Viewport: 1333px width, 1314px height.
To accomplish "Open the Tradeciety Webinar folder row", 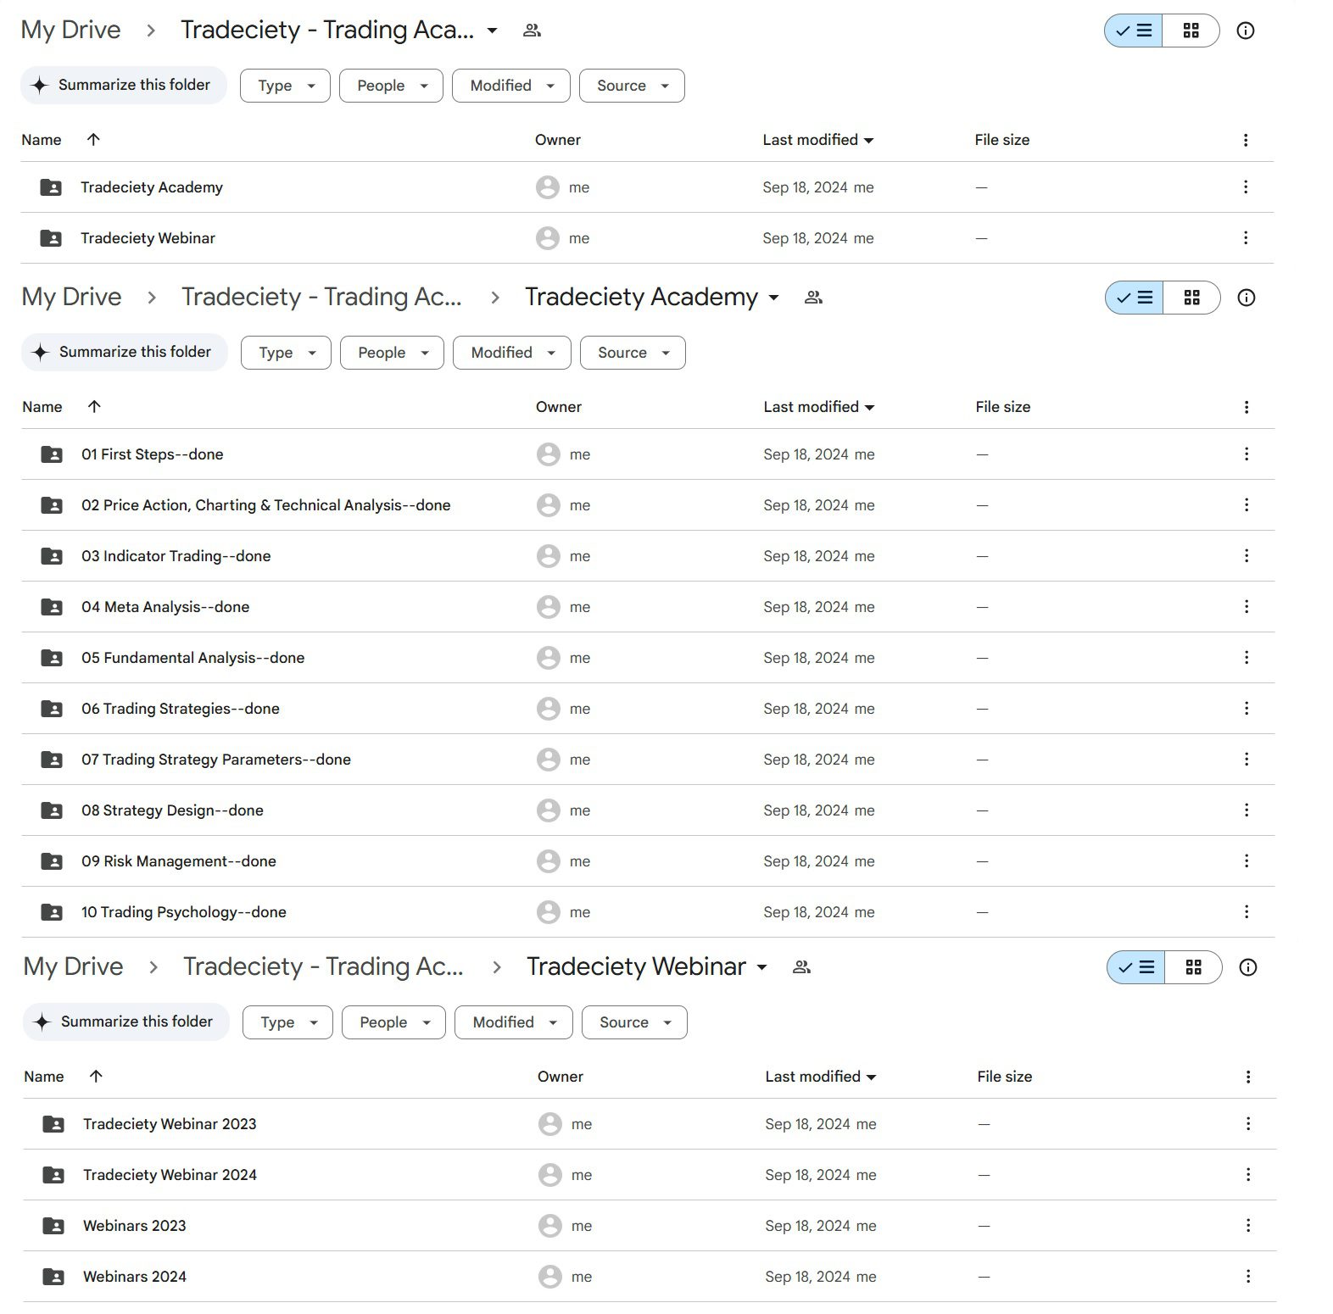I will [647, 238].
